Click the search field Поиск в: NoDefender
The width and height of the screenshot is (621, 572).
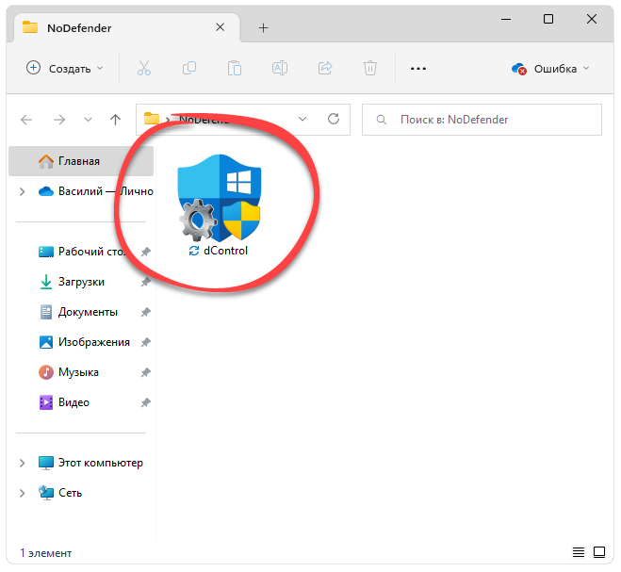point(482,120)
